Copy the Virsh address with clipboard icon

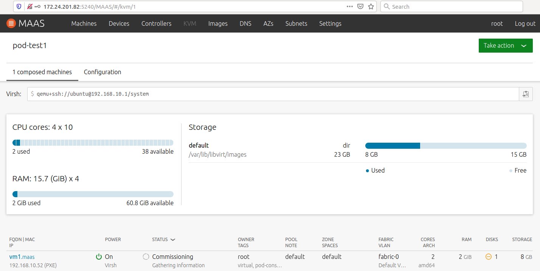coord(526,94)
